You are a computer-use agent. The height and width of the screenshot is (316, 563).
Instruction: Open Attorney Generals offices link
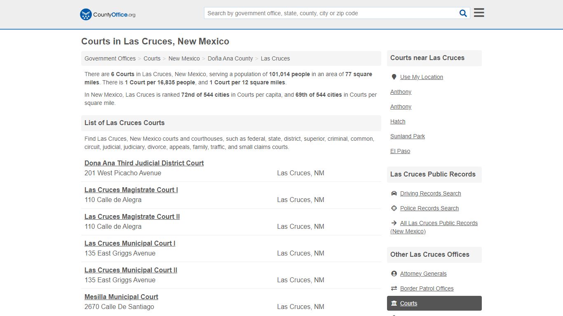click(x=423, y=274)
